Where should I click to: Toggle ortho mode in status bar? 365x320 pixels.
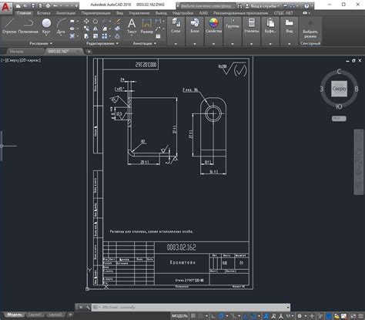[x=213, y=316]
